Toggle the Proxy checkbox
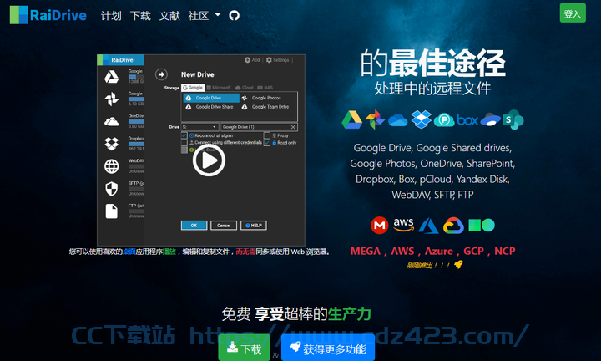The width and height of the screenshot is (601, 361). 267,135
